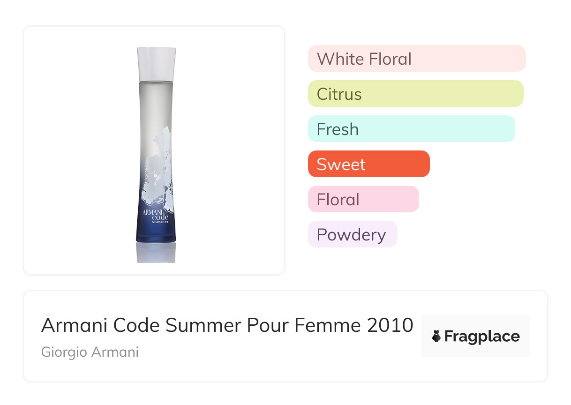Open the Giorgio Armani brand link

point(90,352)
